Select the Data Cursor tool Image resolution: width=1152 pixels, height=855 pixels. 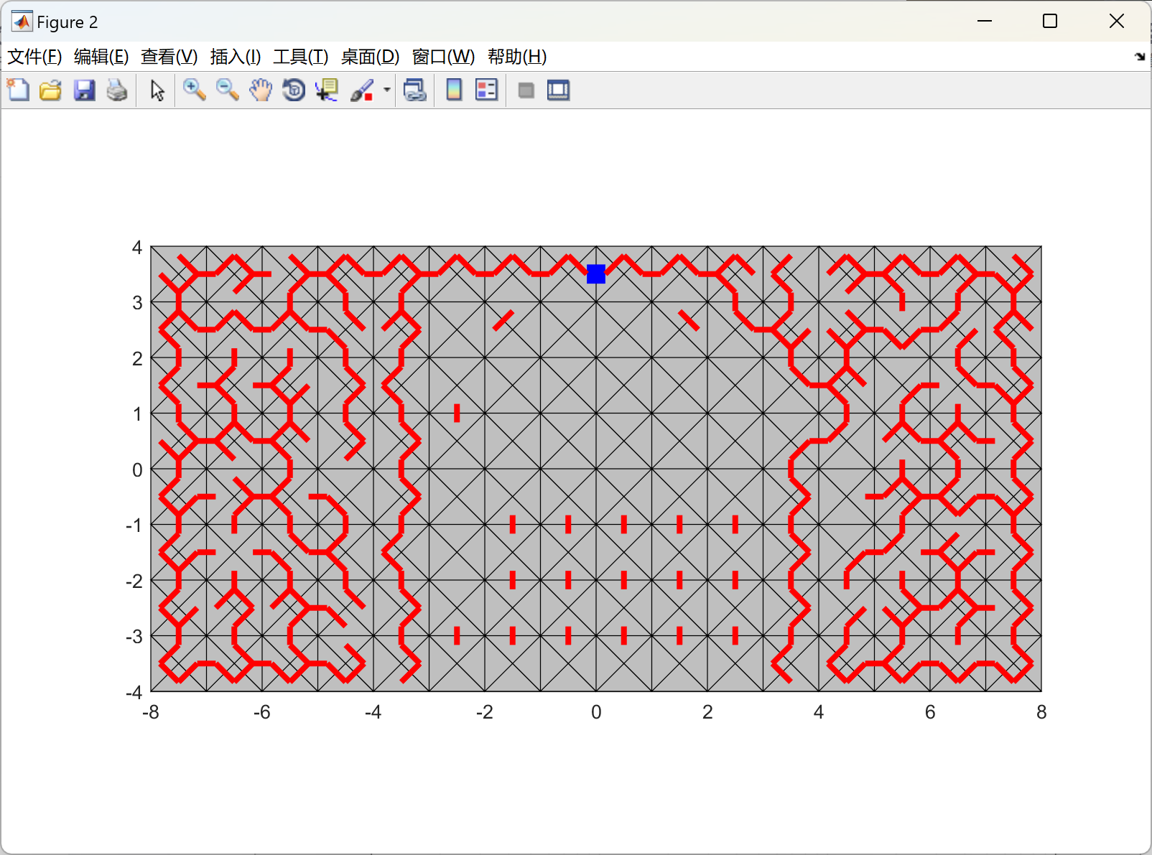pos(327,90)
